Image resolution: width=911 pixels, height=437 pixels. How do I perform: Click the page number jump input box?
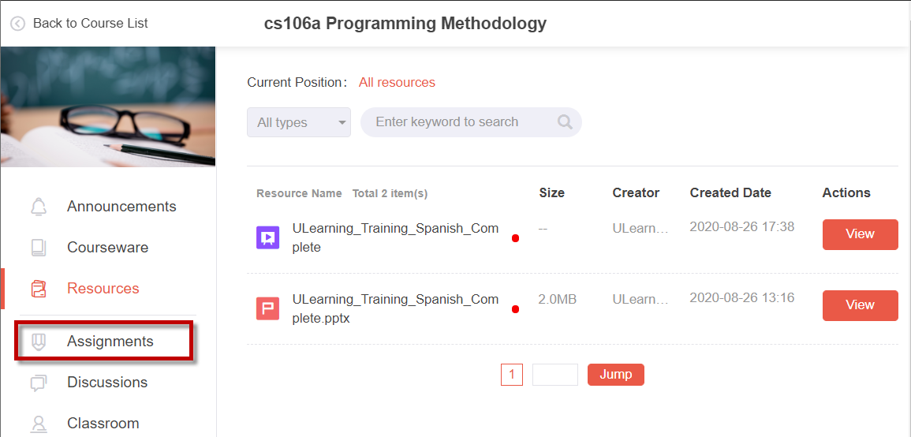pyautogui.click(x=555, y=374)
